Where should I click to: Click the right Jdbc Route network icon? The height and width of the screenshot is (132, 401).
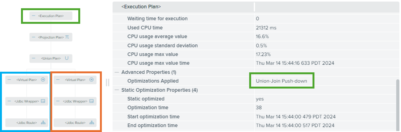click(x=91, y=122)
